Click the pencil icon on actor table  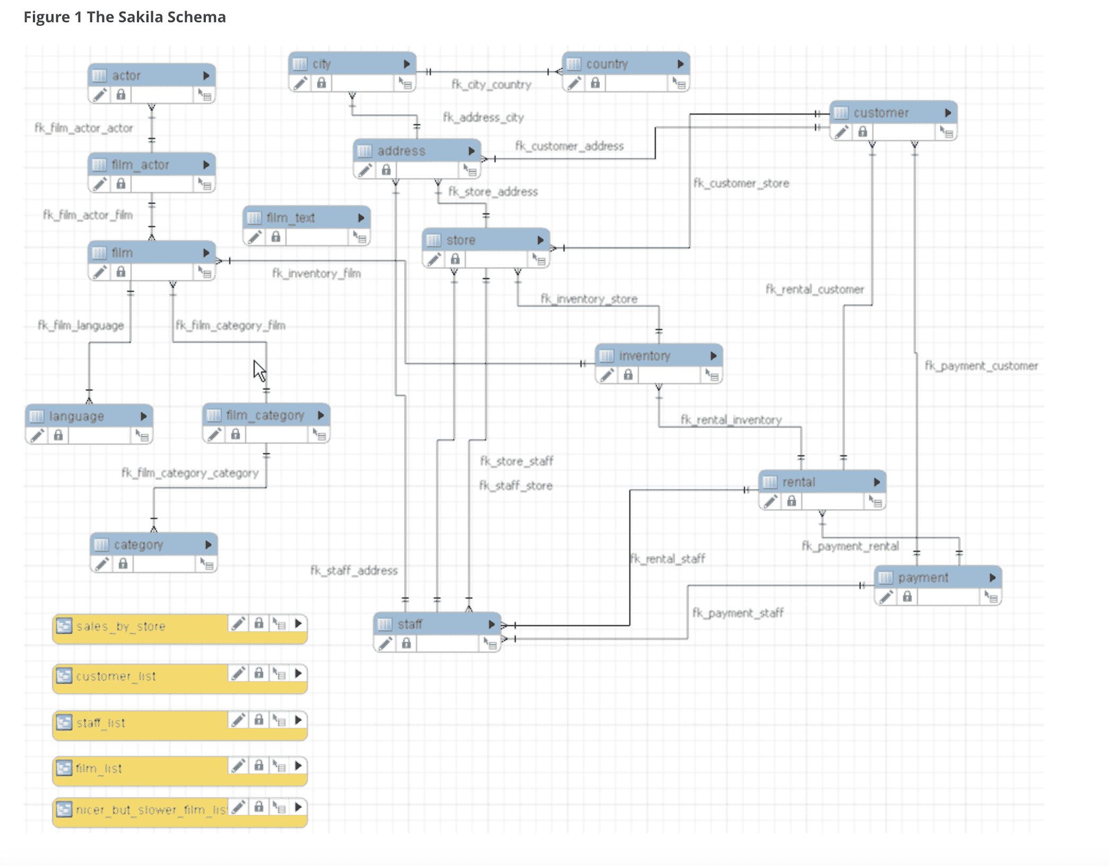[99, 95]
